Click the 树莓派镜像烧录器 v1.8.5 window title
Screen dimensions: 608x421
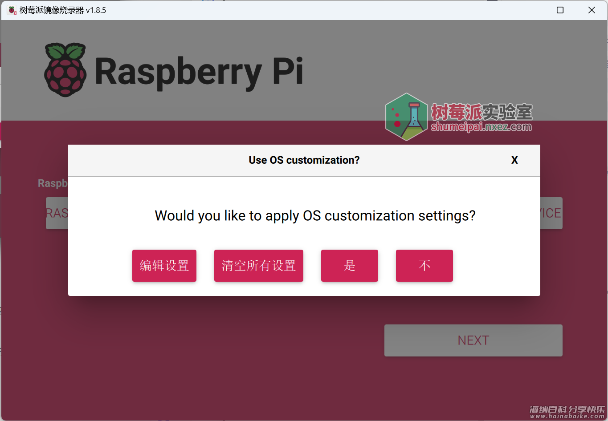tap(63, 10)
